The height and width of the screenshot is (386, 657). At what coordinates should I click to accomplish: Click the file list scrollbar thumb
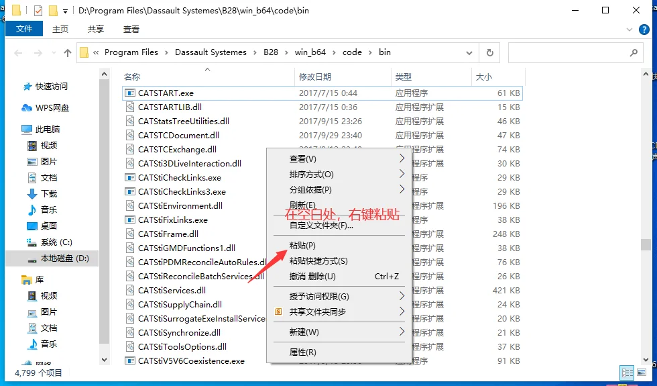click(646, 244)
